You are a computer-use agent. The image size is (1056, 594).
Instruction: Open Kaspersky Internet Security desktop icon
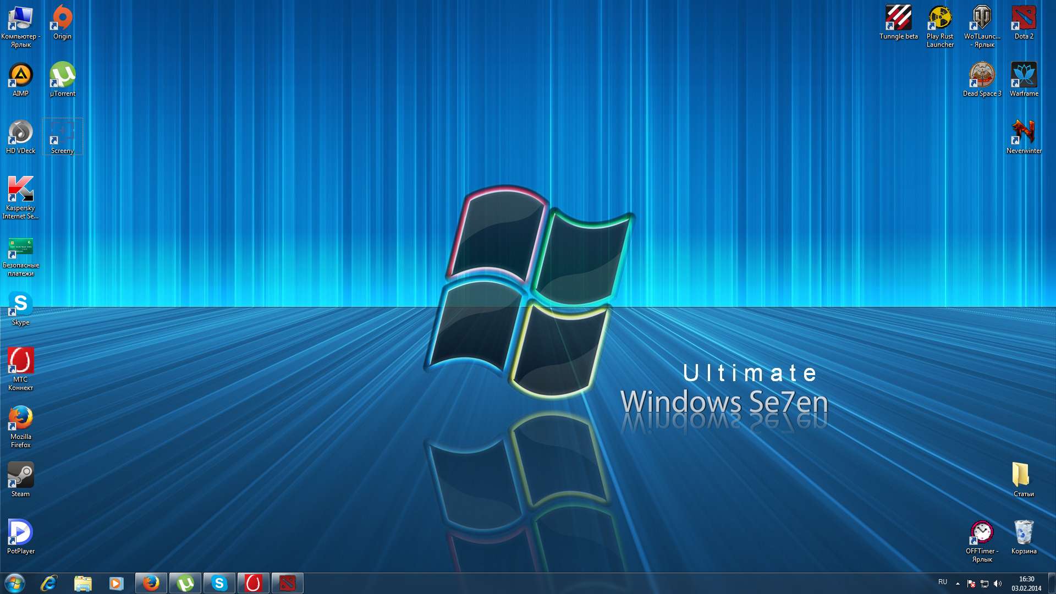coord(20,197)
